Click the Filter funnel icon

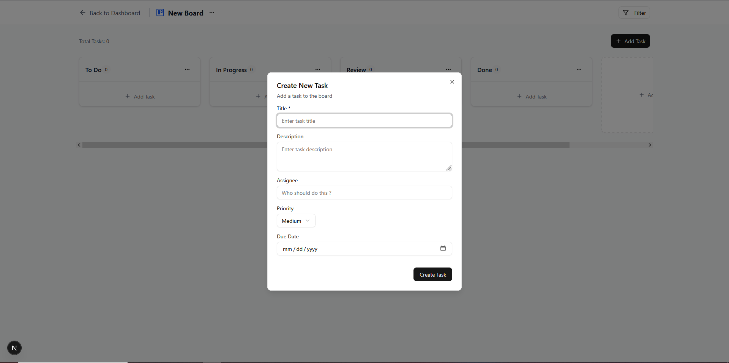pyautogui.click(x=626, y=13)
